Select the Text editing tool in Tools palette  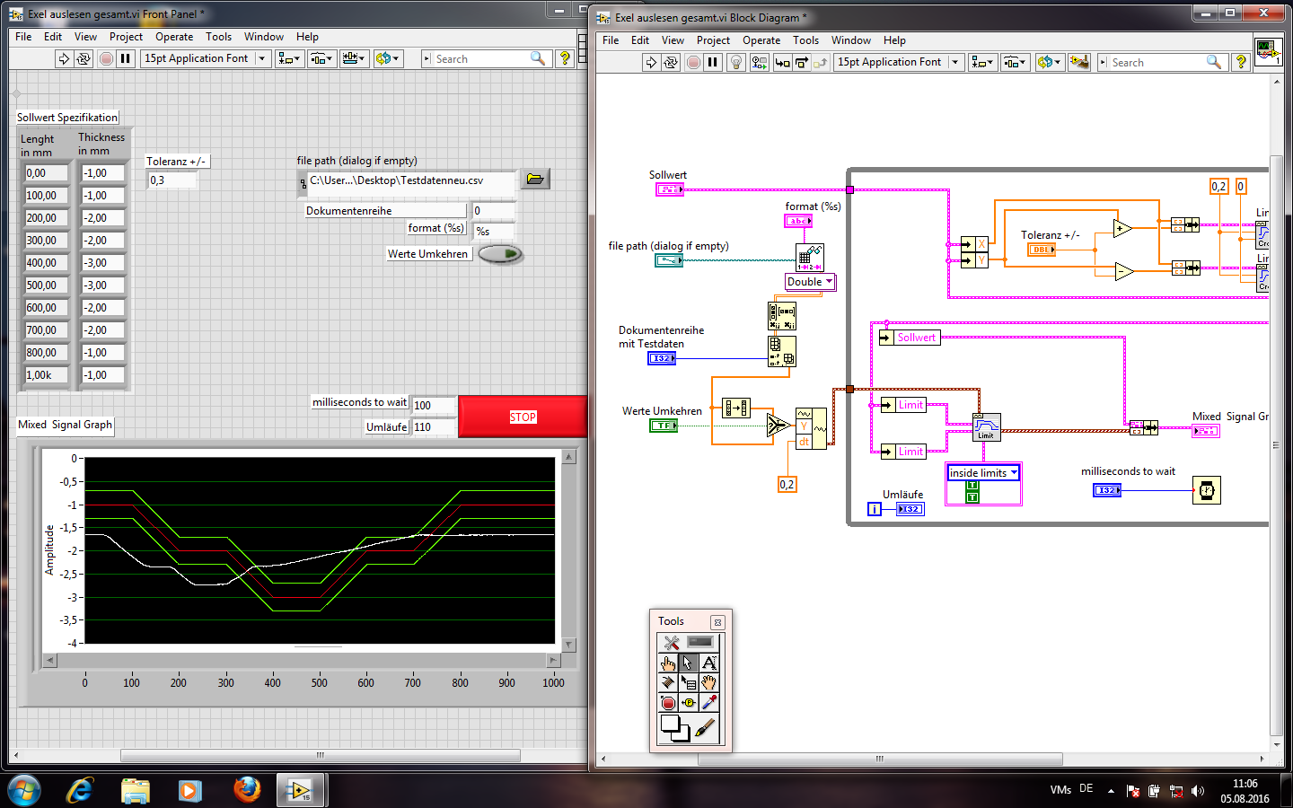coord(708,663)
